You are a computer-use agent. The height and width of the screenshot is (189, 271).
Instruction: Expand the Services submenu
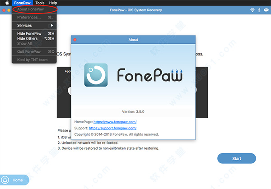pos(34,25)
